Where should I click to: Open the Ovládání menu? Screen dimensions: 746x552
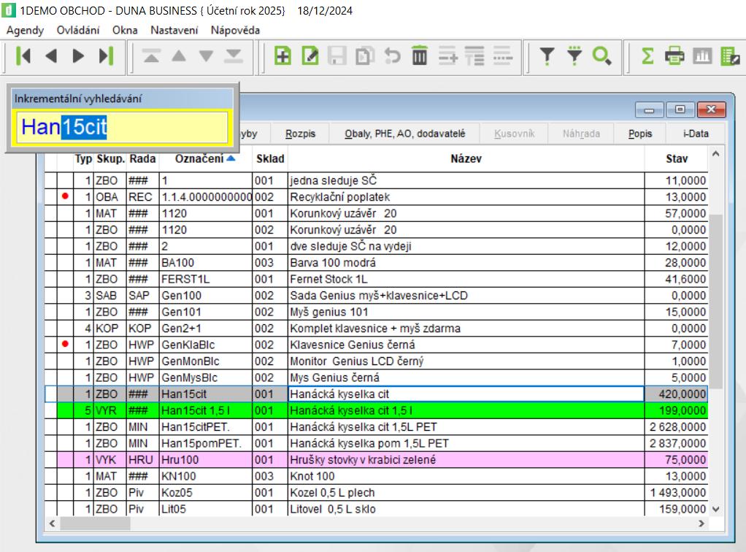[78, 31]
